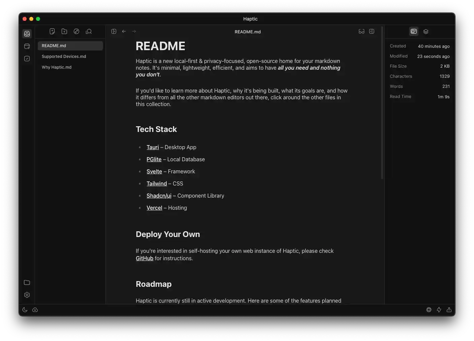The width and height of the screenshot is (474, 341).
Task: Click the Haptic window title
Action: point(250,19)
